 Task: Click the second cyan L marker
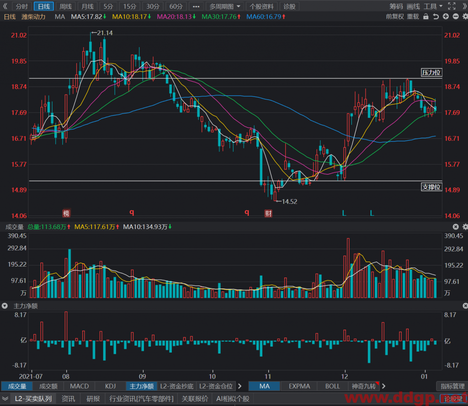372,213
